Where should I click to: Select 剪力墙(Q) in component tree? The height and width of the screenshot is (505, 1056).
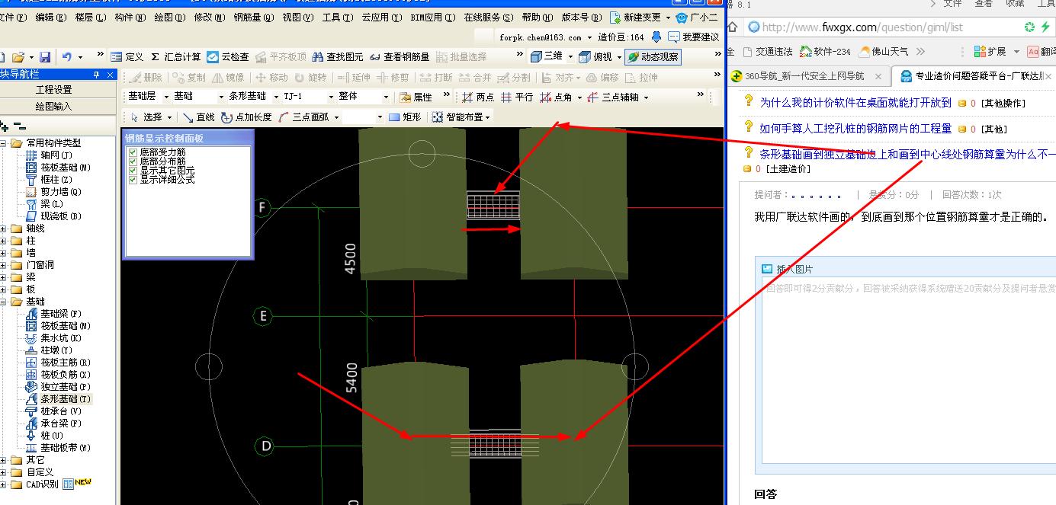53,192
